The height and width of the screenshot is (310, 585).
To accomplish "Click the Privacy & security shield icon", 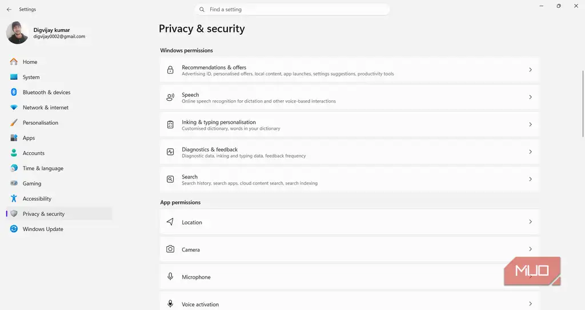I will pyautogui.click(x=14, y=214).
